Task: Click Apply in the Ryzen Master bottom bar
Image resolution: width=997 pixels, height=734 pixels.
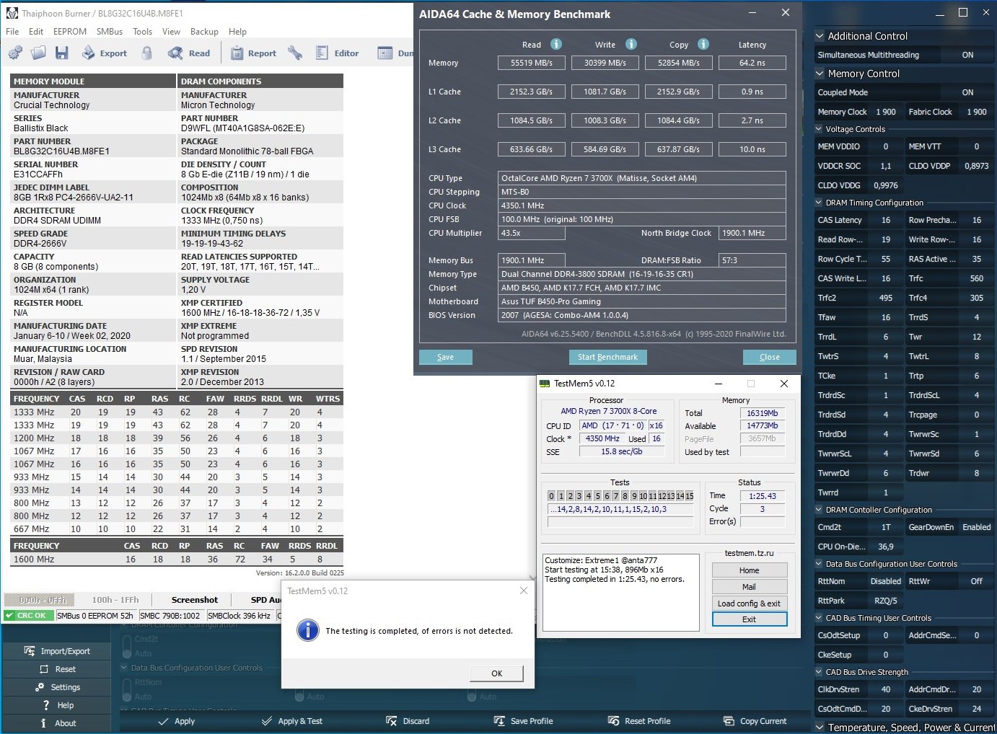Action: tap(177, 721)
